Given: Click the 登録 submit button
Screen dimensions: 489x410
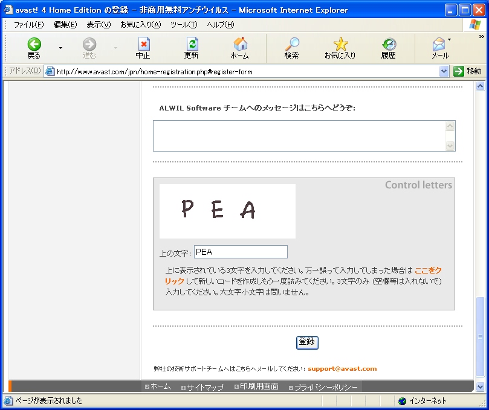Looking at the screenshot, I should point(307,342).
